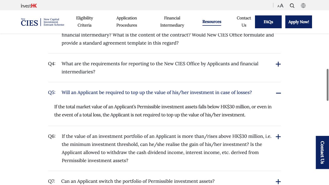The width and height of the screenshot is (329, 185).
Task: Open the Eligibility Criteria menu
Action: 85,22
